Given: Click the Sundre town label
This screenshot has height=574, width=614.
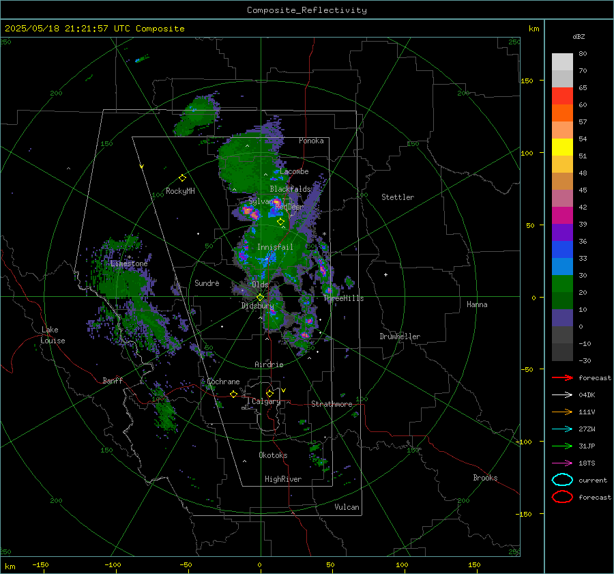Looking at the screenshot, I should point(207,283).
